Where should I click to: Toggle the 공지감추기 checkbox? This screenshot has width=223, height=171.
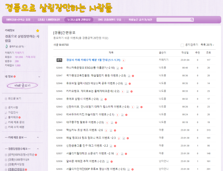[182, 45]
